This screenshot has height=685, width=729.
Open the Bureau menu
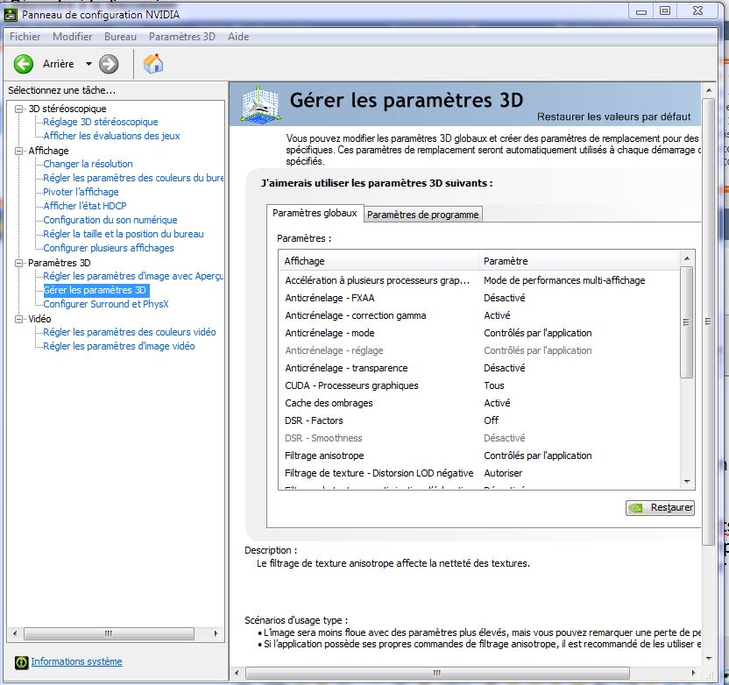click(120, 37)
